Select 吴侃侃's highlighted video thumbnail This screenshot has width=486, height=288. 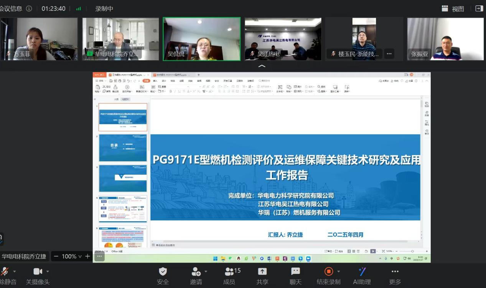tap(202, 39)
